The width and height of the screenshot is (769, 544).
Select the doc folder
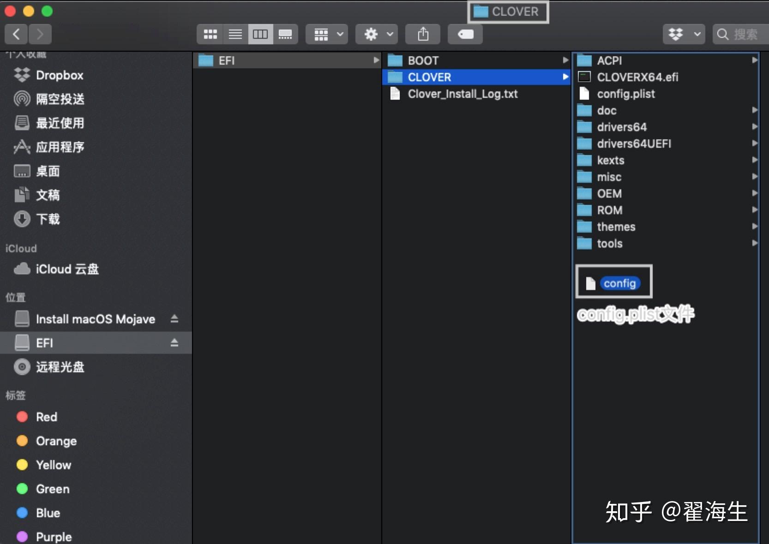pos(666,110)
